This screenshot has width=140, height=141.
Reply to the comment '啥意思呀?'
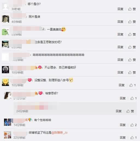123,98
